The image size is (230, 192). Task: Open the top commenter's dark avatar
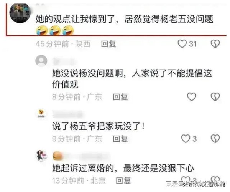pyautogui.click(x=20, y=13)
